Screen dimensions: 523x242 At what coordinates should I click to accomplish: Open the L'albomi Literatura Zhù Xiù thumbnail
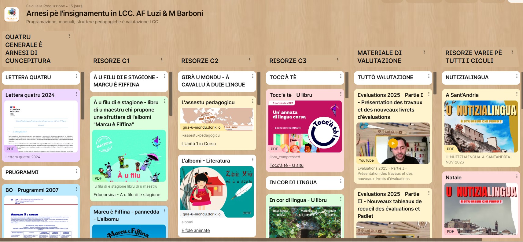pyautogui.click(x=217, y=192)
